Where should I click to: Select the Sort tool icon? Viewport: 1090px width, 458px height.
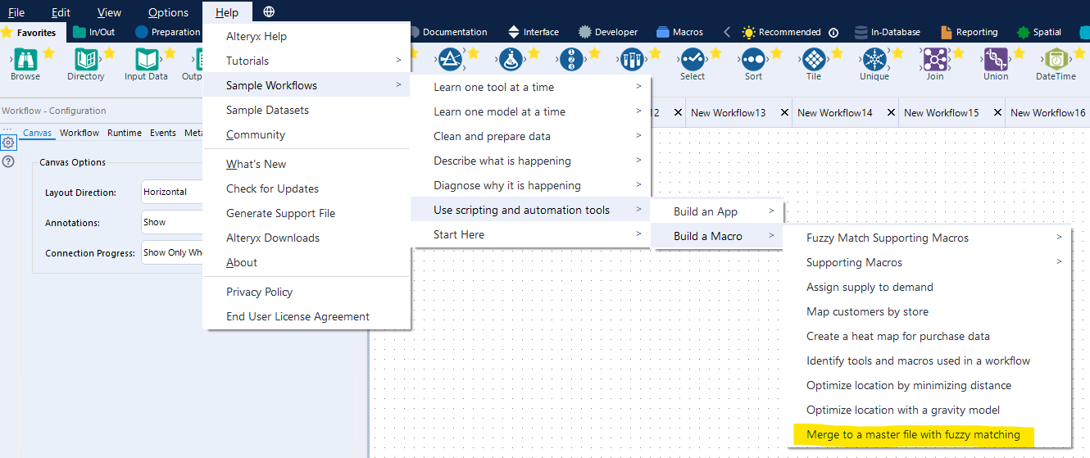click(753, 59)
